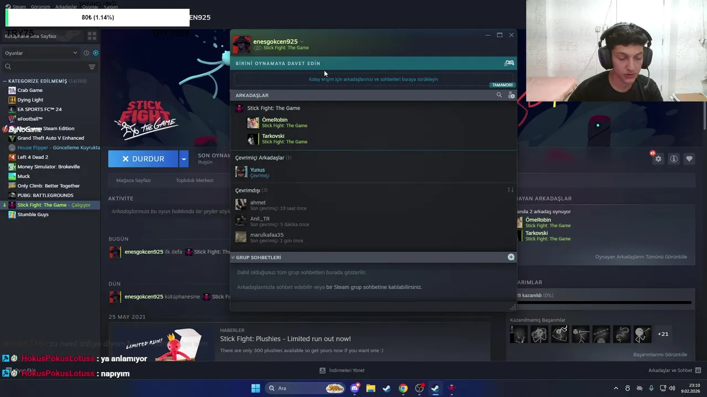Viewport: 707px width, 397px height.
Task: Click the enesgokcen925 profile avatar
Action: 241,44
